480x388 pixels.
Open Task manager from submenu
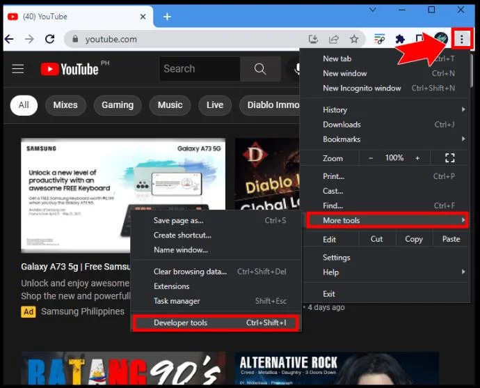pyautogui.click(x=216, y=301)
